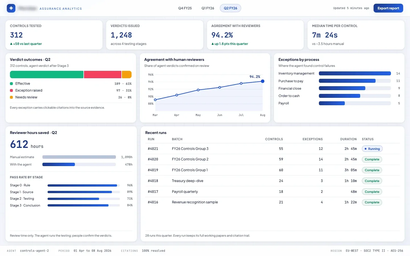Click the EU-WEST region status entry

352,251
